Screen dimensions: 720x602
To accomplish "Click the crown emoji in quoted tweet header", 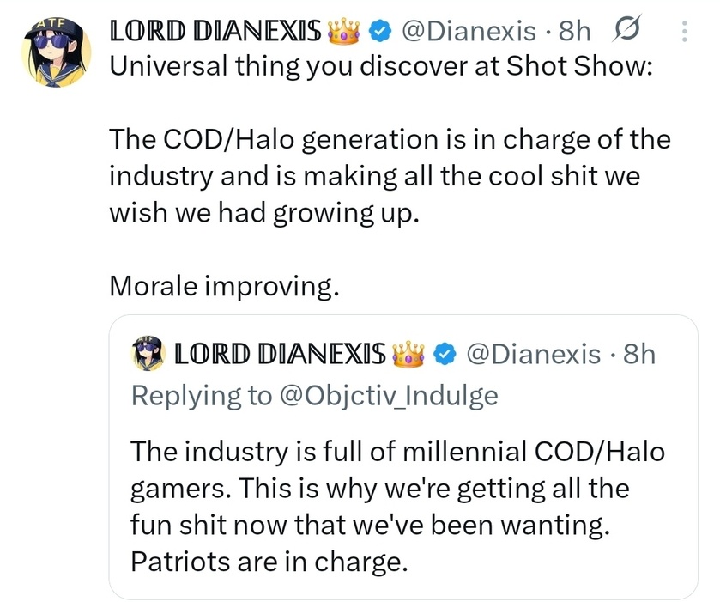I will 409,354.
